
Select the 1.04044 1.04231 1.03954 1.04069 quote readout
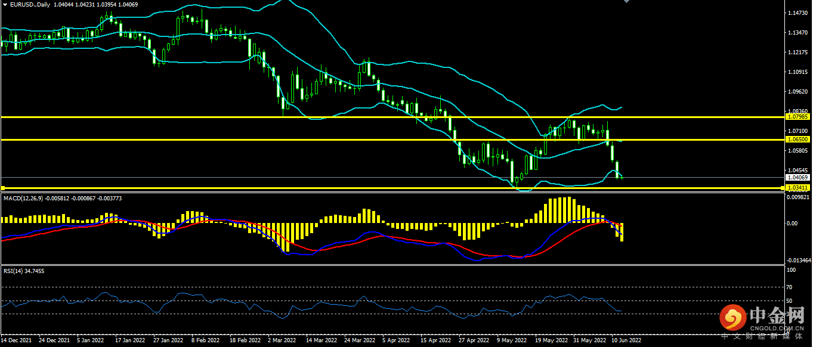[x=95, y=5]
